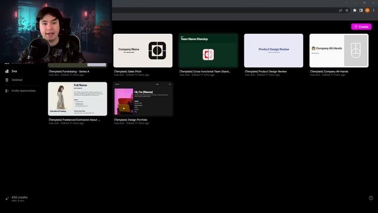Click the sparkle credits icon
Image resolution: width=378 pixels, height=213 pixels.
pyautogui.click(x=6, y=199)
